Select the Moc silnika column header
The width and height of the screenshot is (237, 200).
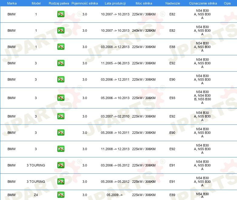(144, 3)
